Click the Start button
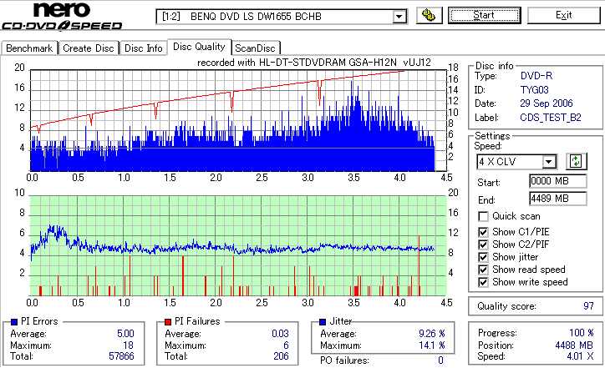 click(x=484, y=15)
